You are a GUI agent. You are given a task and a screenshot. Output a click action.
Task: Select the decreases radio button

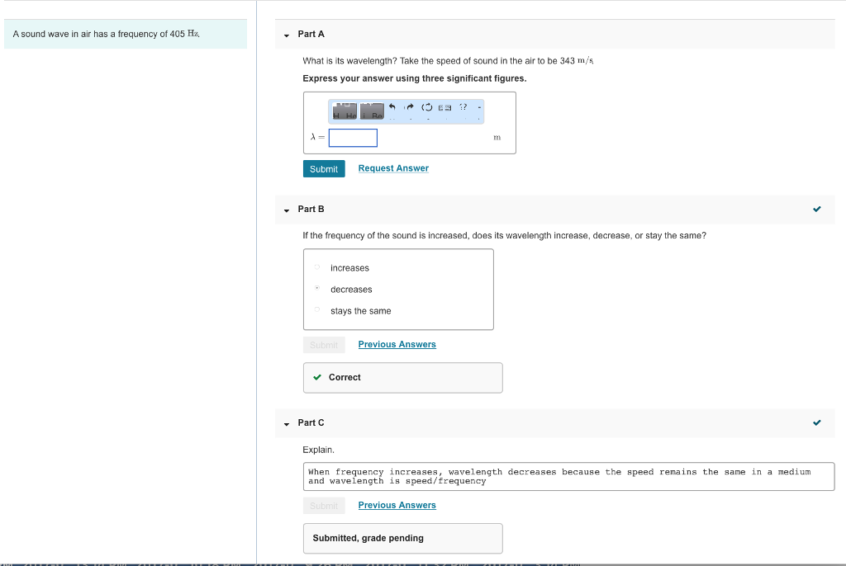pyautogui.click(x=317, y=289)
